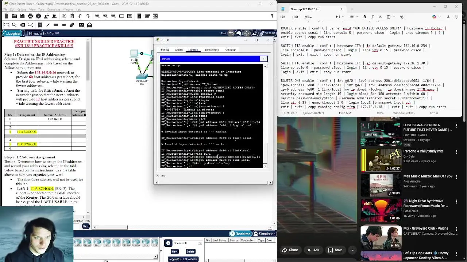This screenshot has height=262, width=467.
Task: Paste with the clipboard toolbar icon
Action: coord(72,16)
